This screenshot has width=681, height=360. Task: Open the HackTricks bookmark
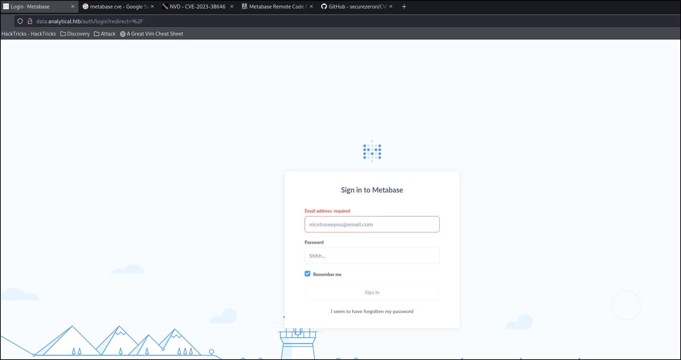29,34
